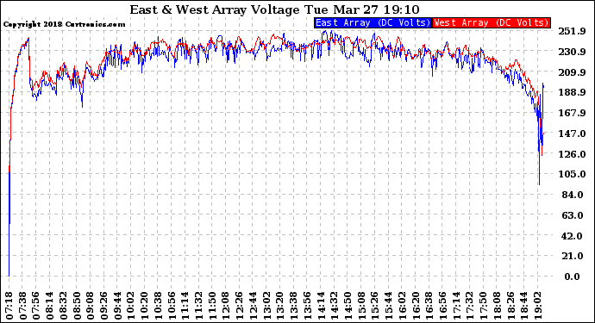595x323 pixels.
Task: Click the 17:14 time label
Action: (x=456, y=306)
